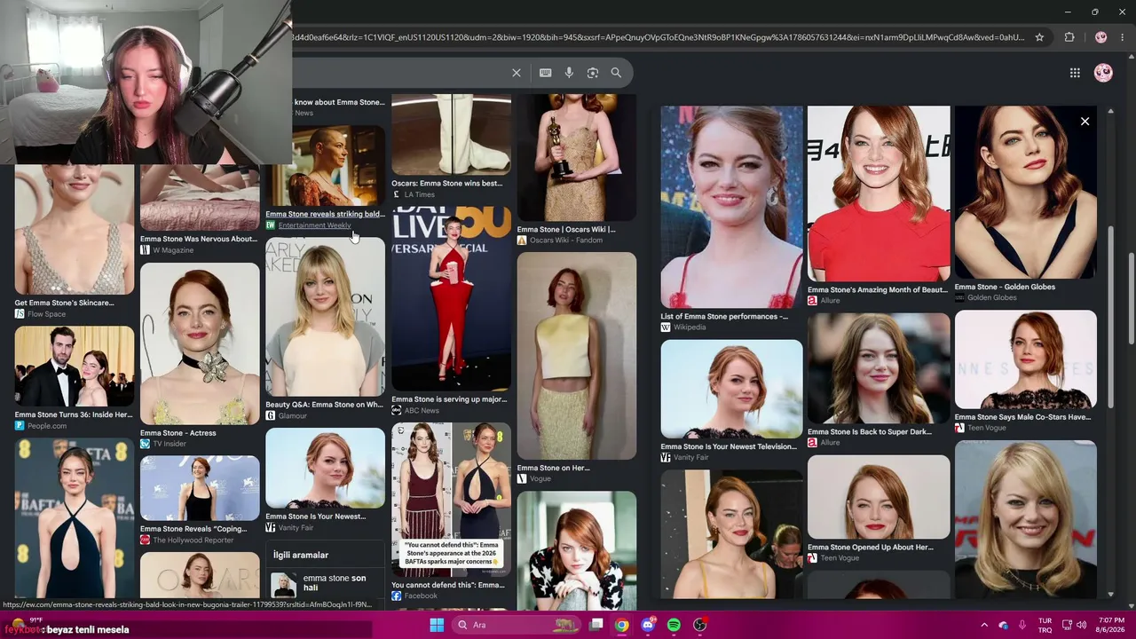
Task: Open 'Emma Stone Is Your Newest Television' side panel image
Action: (x=731, y=389)
